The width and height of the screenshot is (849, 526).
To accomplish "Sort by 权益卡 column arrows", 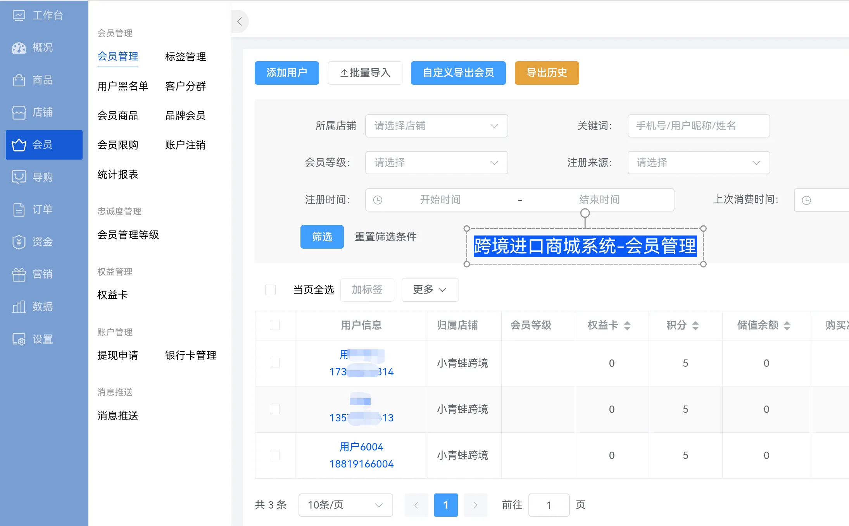I will (x=627, y=325).
